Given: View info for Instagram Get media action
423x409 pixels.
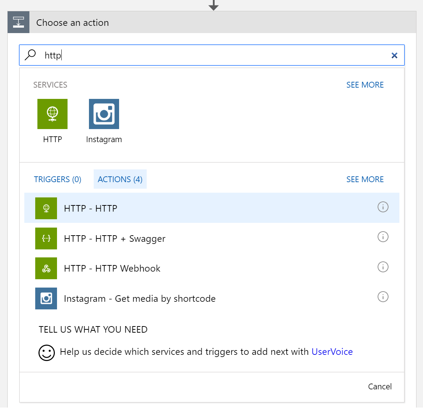Looking at the screenshot, I should 383,297.
